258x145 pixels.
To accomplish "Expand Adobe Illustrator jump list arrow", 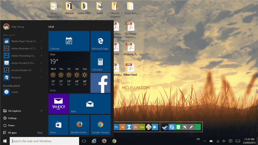I will coord(41,49).
